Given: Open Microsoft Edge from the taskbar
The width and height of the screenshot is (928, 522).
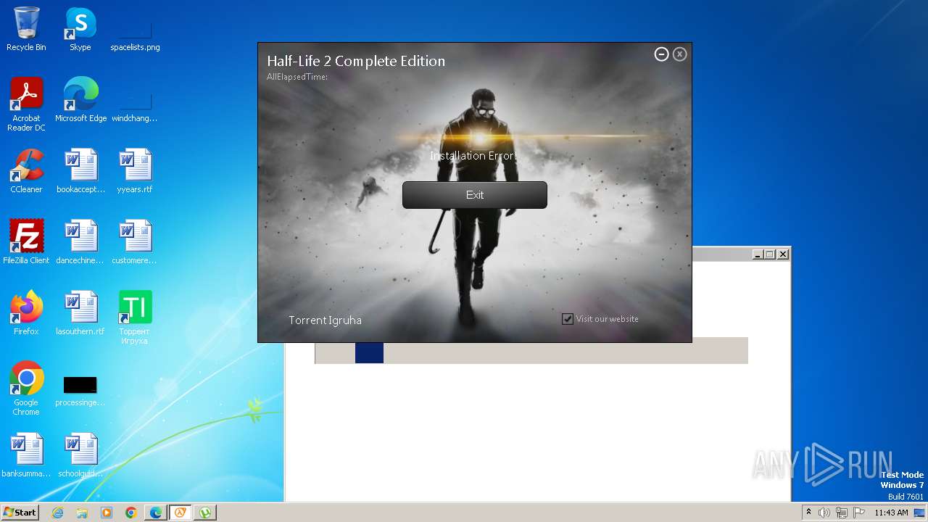Looking at the screenshot, I should tap(156, 513).
